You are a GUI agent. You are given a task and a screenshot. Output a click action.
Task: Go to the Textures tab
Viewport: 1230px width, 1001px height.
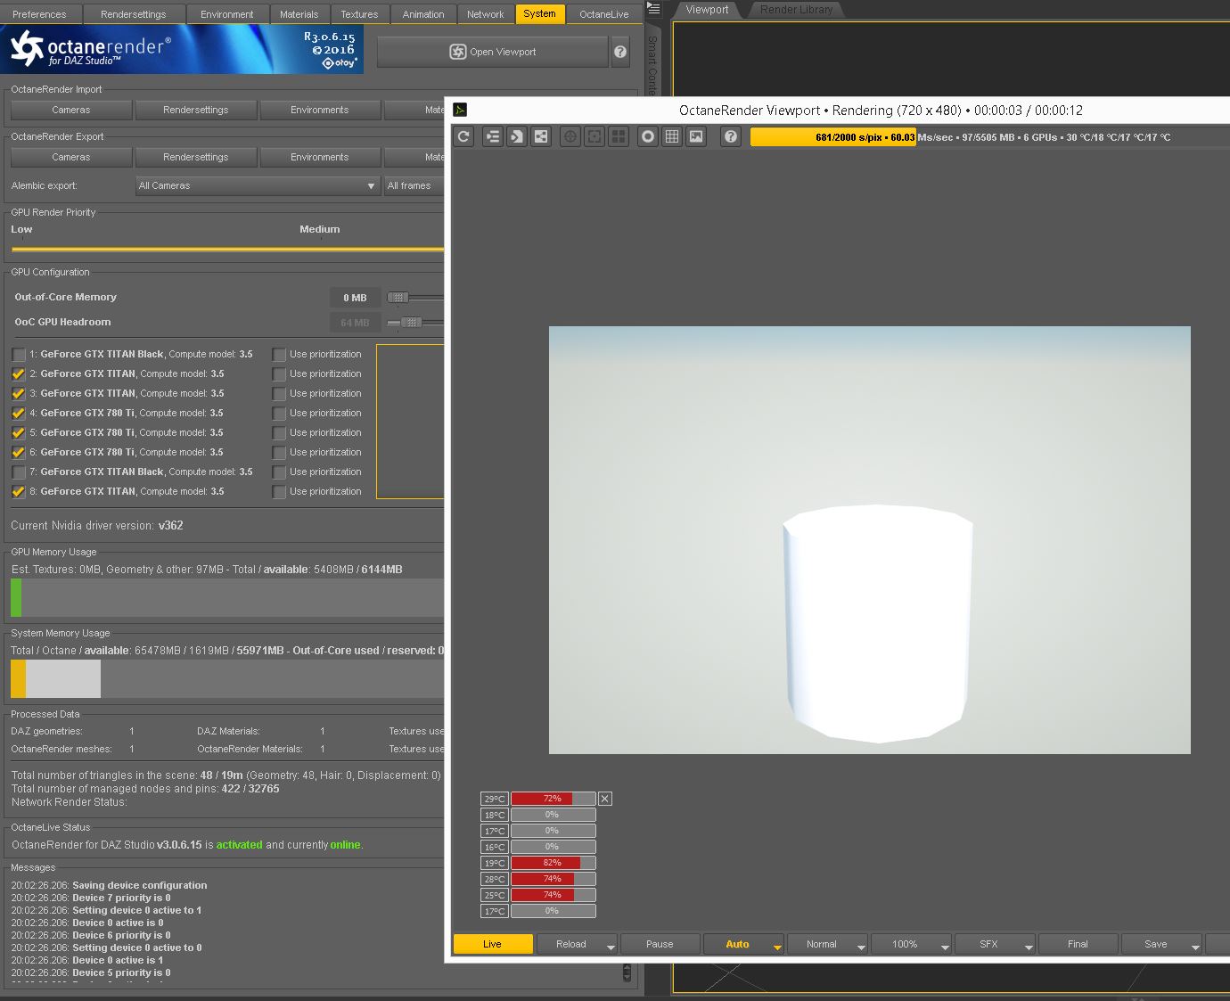pyautogui.click(x=359, y=14)
